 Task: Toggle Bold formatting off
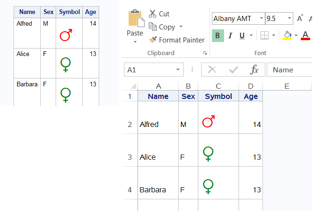click(x=218, y=35)
